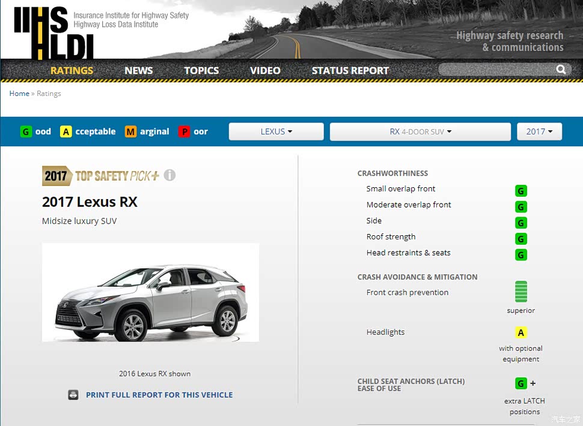
Task: Open the 2017 year dropdown
Action: pos(539,132)
